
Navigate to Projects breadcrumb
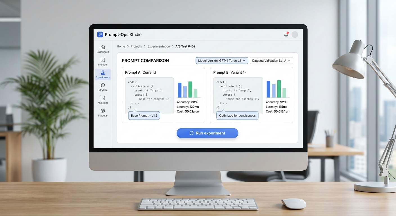[136, 46]
